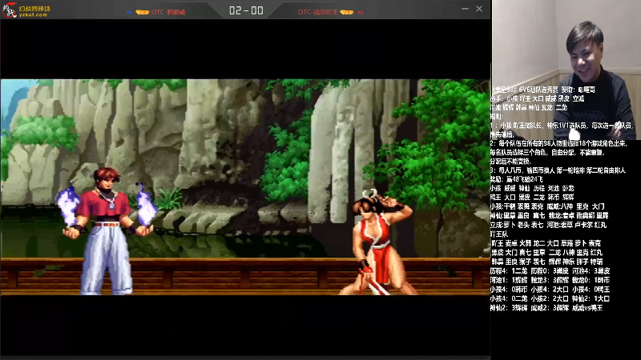The width and height of the screenshot is (641, 360).
Task: Click the streamer webcam feed
Action: pyautogui.click(x=566, y=70)
